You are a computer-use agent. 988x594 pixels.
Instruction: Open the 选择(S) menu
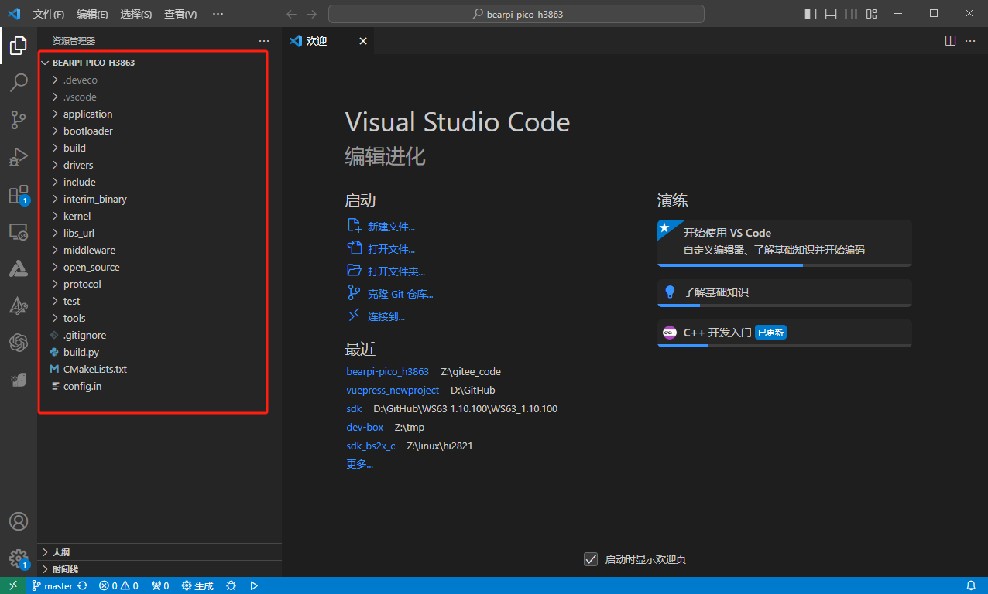[136, 14]
